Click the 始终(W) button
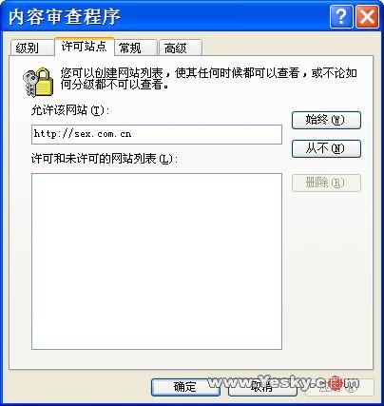Viewport: 384px width, 406px height. (x=326, y=120)
